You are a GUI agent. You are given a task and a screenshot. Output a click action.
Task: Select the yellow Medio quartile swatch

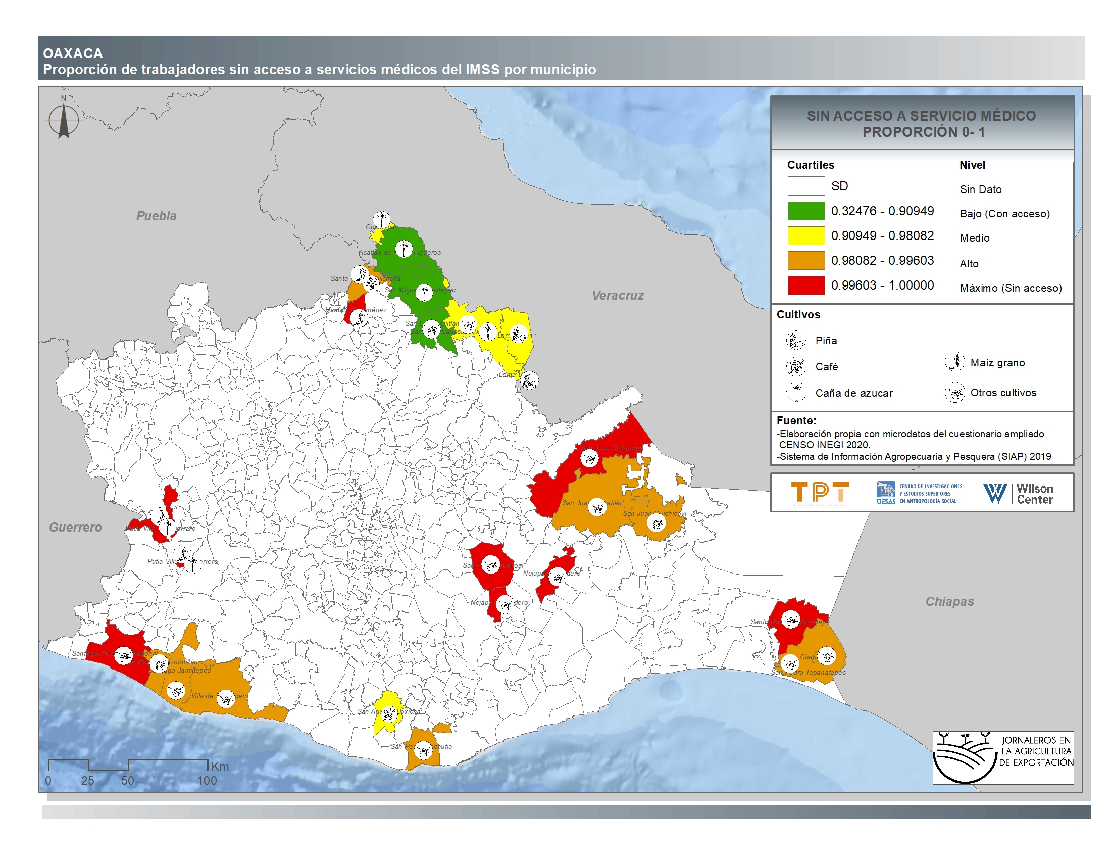pos(806,235)
